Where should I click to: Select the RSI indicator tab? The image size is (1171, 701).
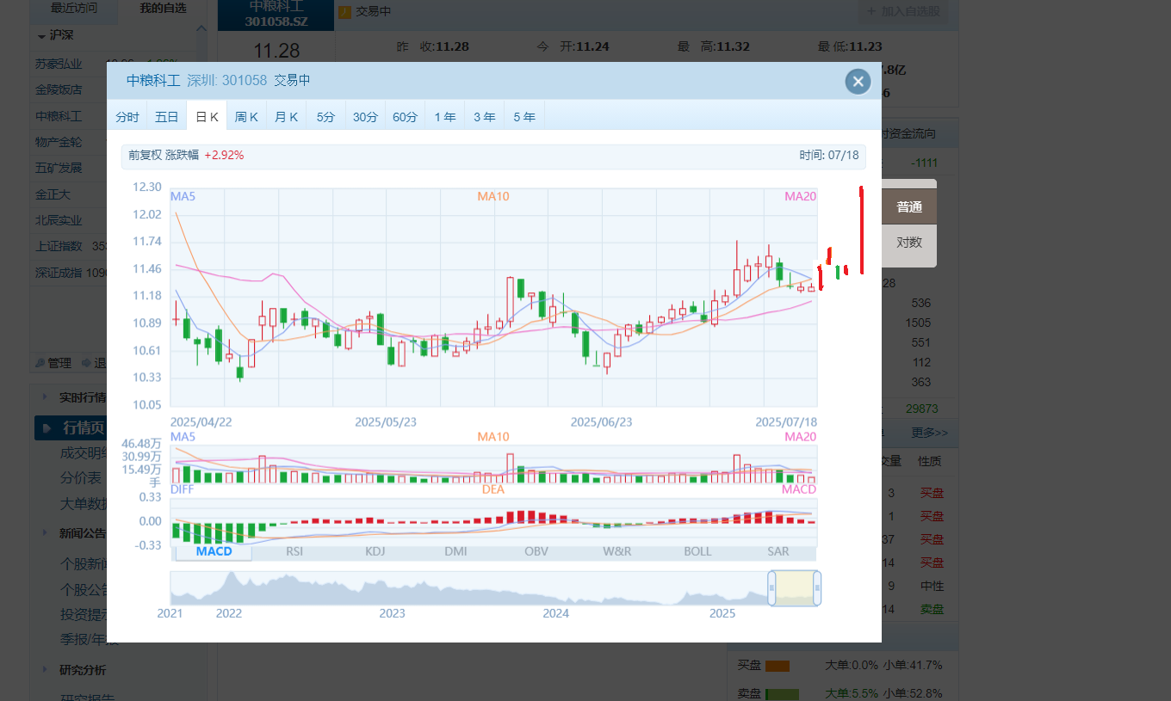[294, 551]
